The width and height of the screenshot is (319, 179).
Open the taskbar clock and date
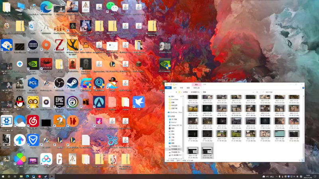tap(307, 176)
